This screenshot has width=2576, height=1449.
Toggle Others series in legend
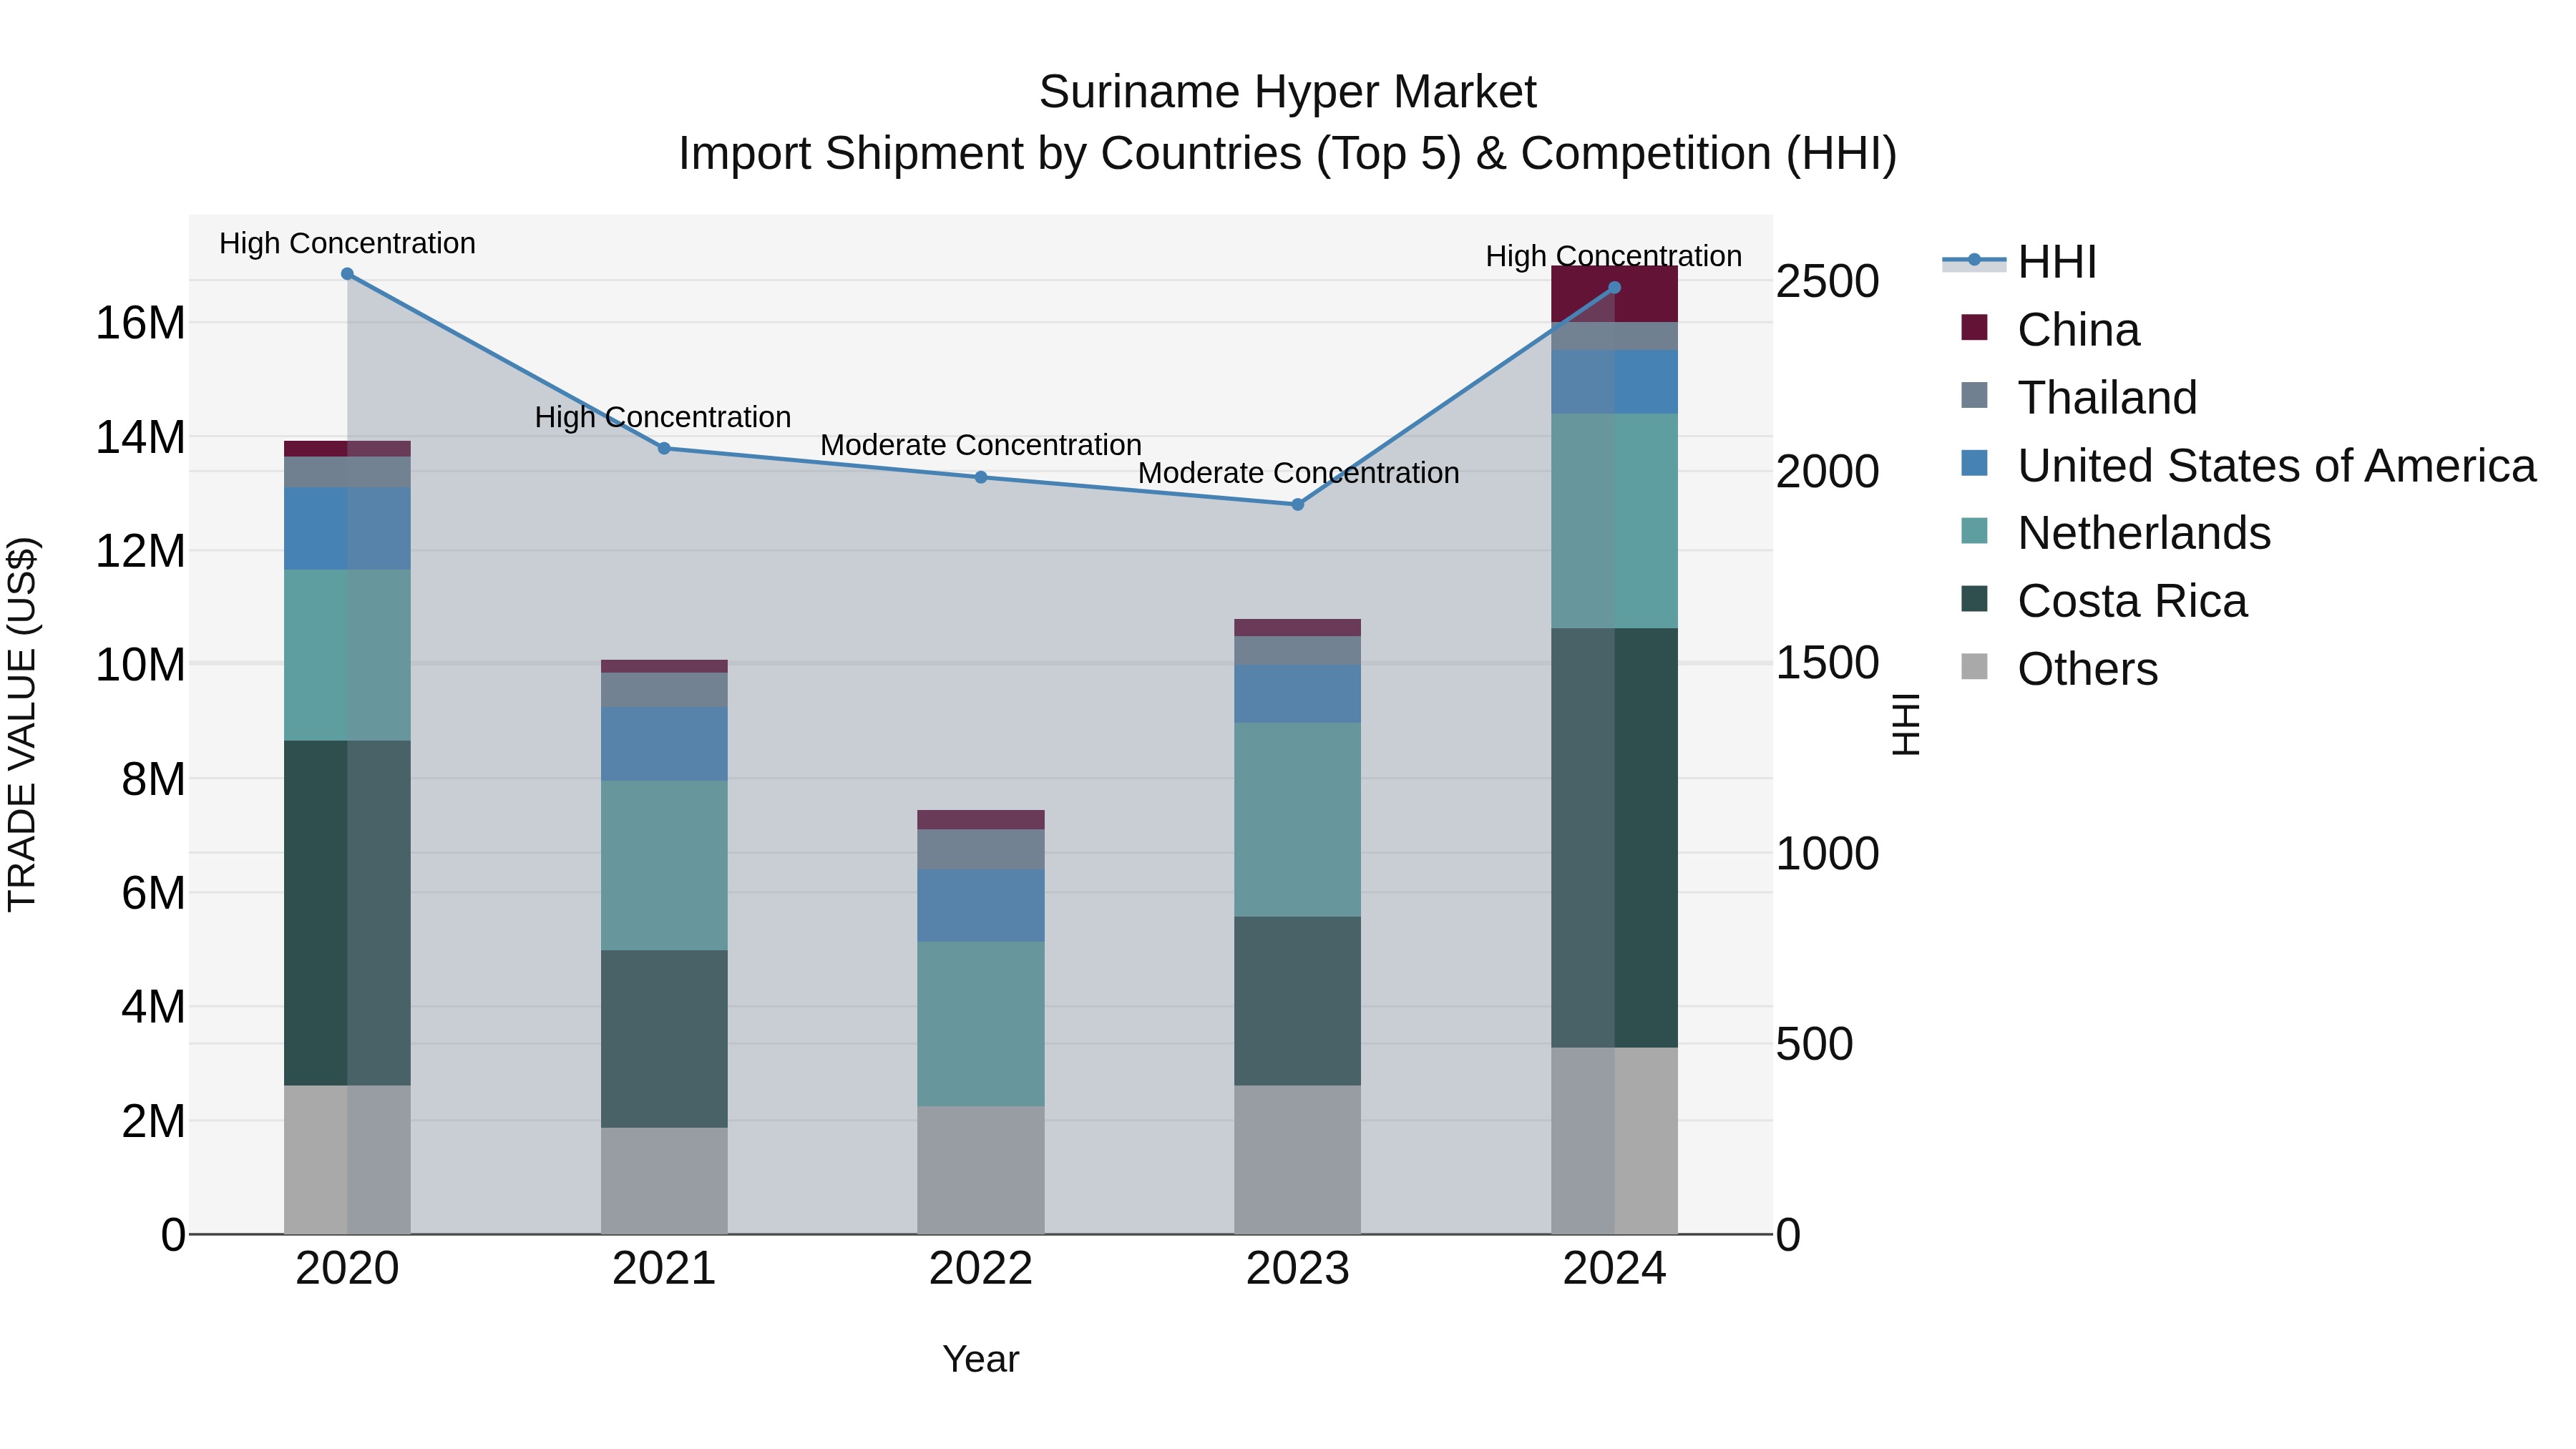click(x=2059, y=668)
